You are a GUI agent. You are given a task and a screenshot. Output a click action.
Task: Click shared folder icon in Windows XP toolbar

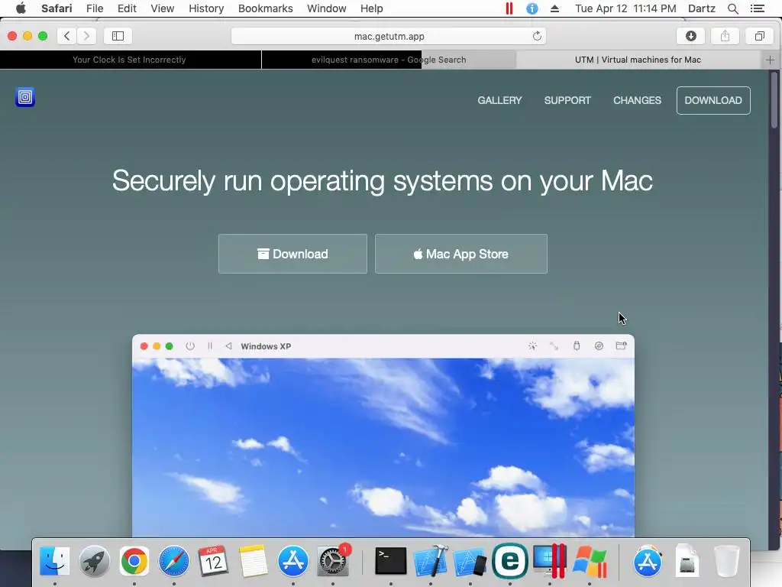coord(621,346)
